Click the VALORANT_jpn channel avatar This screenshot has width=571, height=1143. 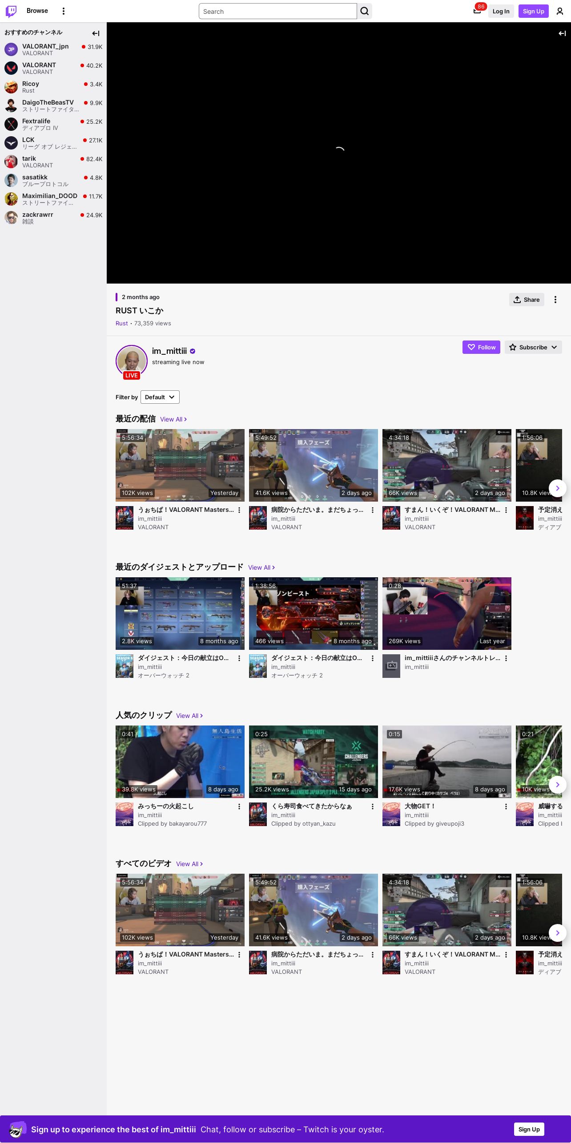(x=11, y=49)
